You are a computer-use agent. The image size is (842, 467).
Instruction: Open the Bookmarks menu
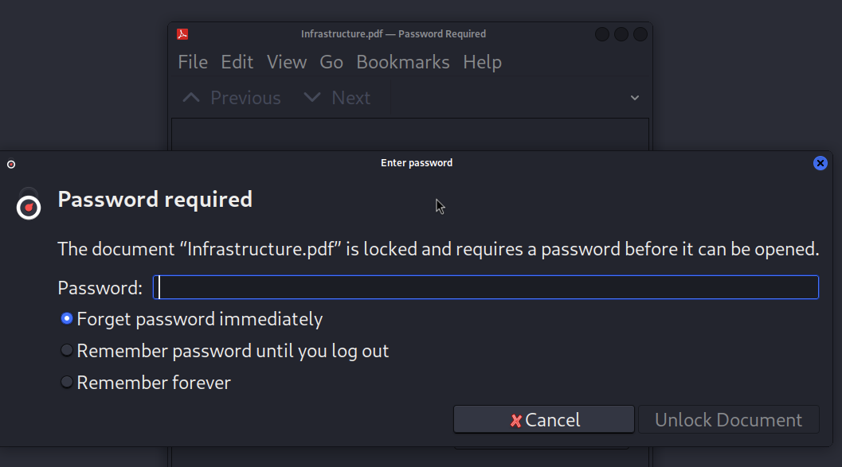point(403,61)
